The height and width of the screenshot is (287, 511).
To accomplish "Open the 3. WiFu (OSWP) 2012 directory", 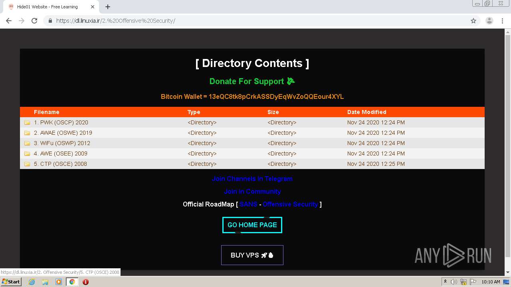I will [62, 143].
